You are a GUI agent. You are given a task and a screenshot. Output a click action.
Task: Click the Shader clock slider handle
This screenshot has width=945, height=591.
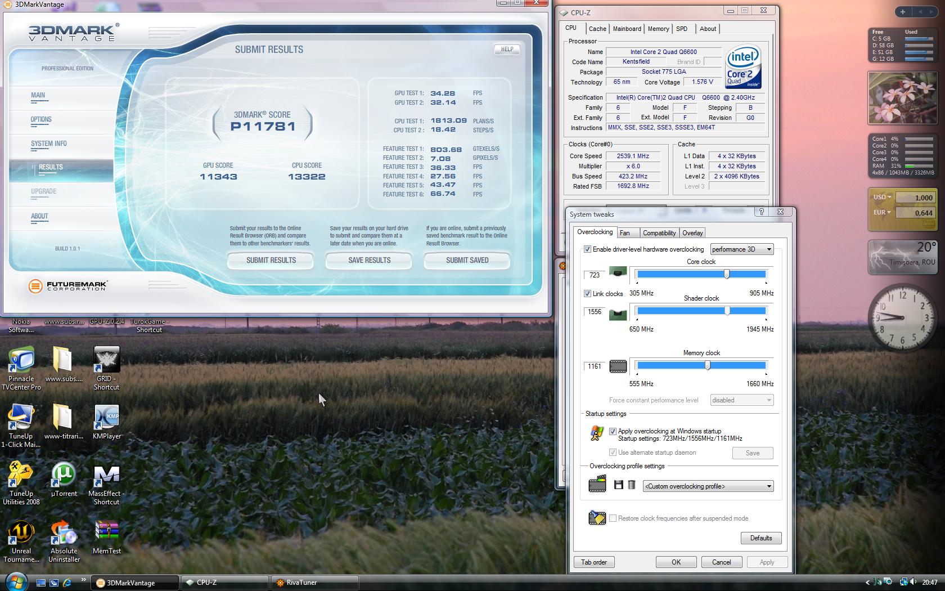point(727,311)
